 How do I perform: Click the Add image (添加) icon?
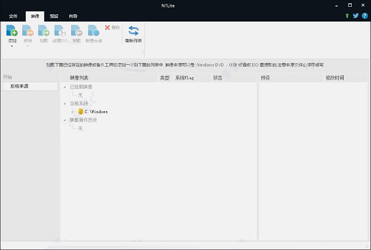(12, 31)
